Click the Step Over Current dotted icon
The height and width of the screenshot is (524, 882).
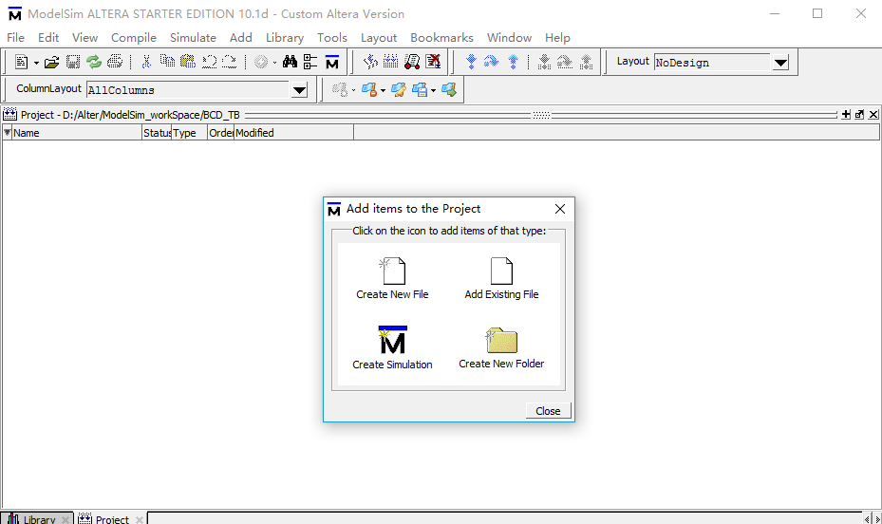(x=564, y=62)
